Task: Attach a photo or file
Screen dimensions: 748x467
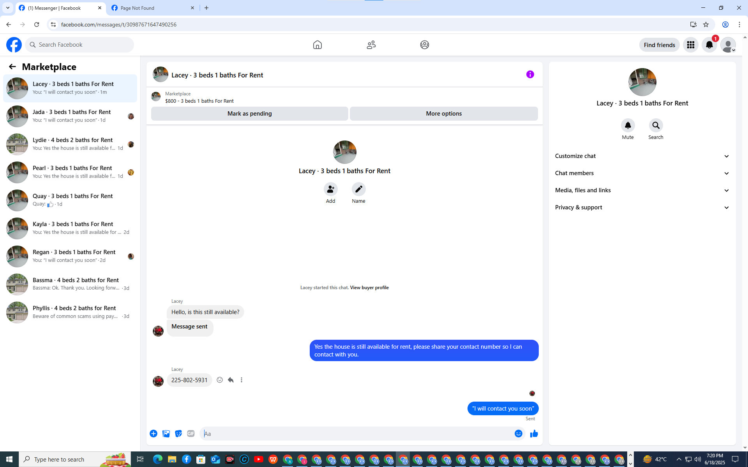Action: click(166, 434)
